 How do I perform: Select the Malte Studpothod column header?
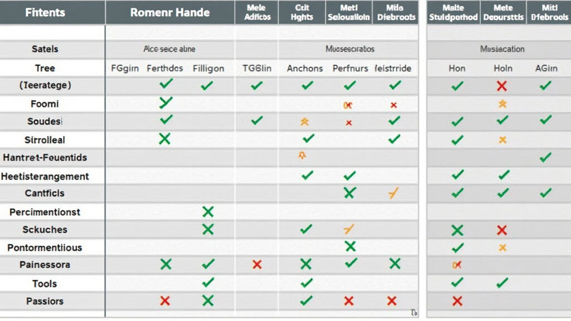point(453,12)
